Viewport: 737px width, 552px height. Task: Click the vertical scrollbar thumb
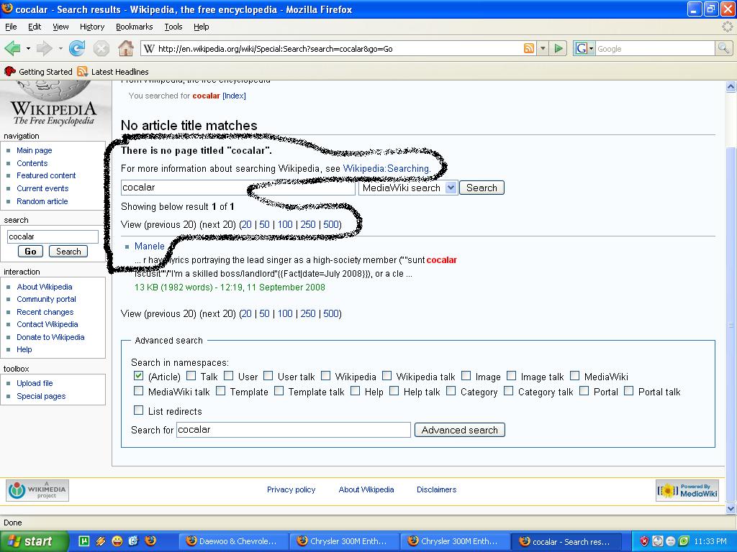pos(731,324)
